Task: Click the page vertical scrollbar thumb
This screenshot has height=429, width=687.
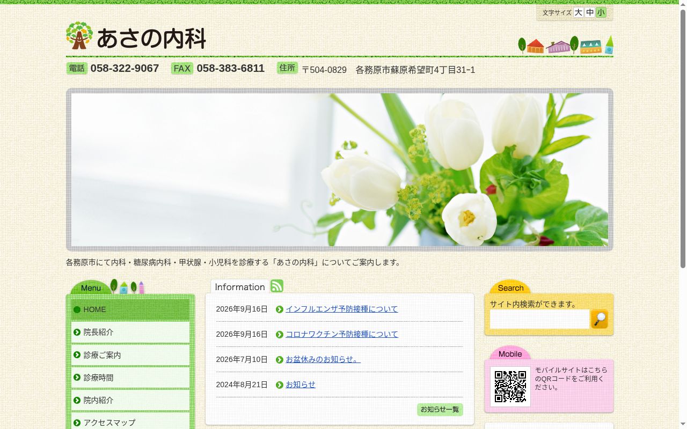Action: click(683, 138)
